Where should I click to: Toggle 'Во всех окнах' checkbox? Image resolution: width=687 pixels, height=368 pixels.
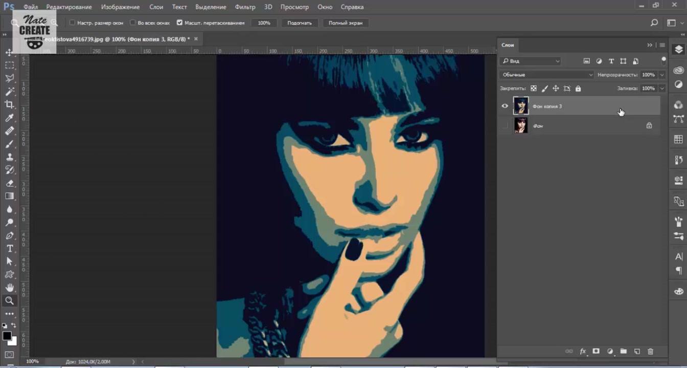[x=133, y=23]
